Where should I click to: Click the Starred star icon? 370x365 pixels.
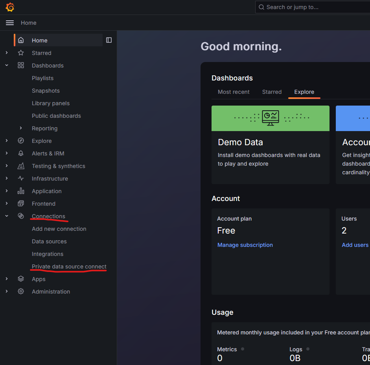pyautogui.click(x=21, y=53)
